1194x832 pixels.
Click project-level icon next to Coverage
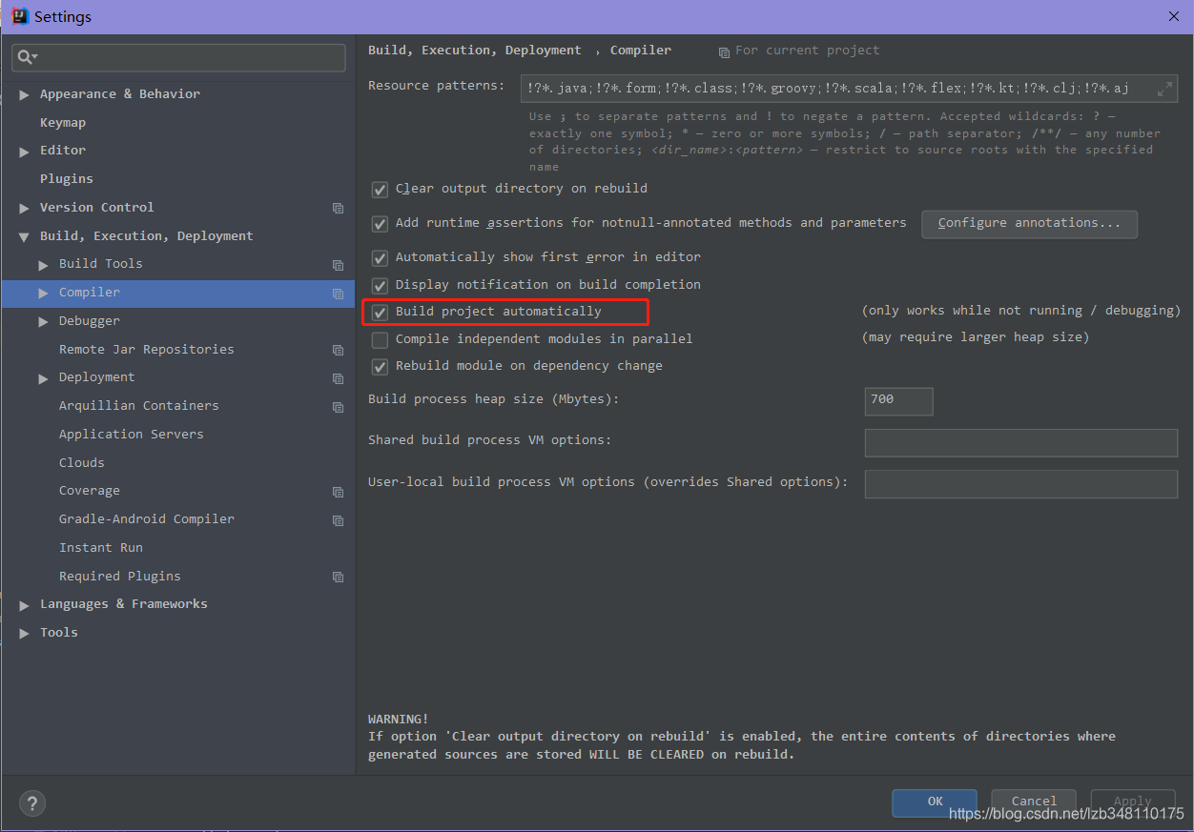tap(338, 492)
